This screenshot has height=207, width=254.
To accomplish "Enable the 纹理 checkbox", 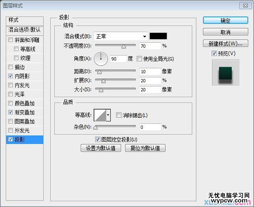I will click(x=16, y=58).
